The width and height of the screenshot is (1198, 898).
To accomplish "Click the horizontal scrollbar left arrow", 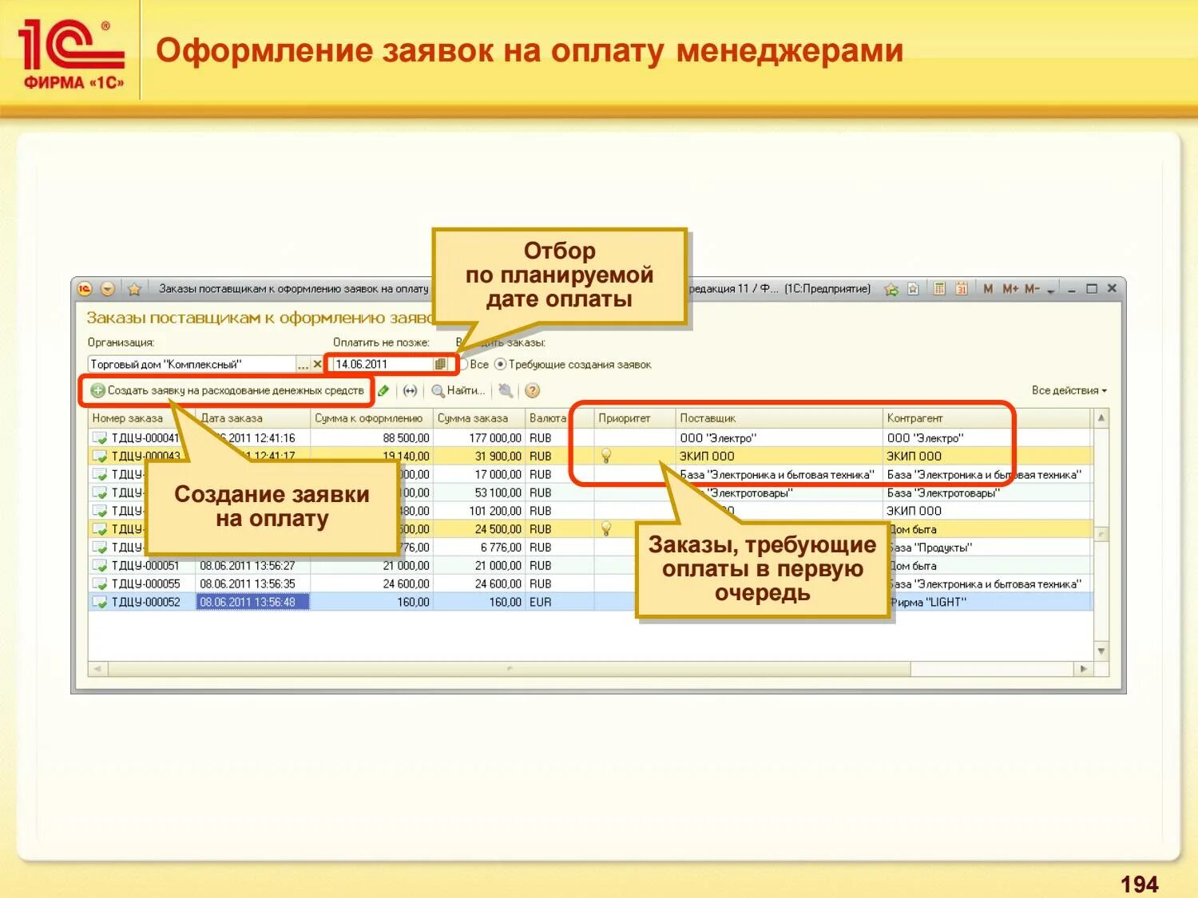I will click(x=97, y=668).
